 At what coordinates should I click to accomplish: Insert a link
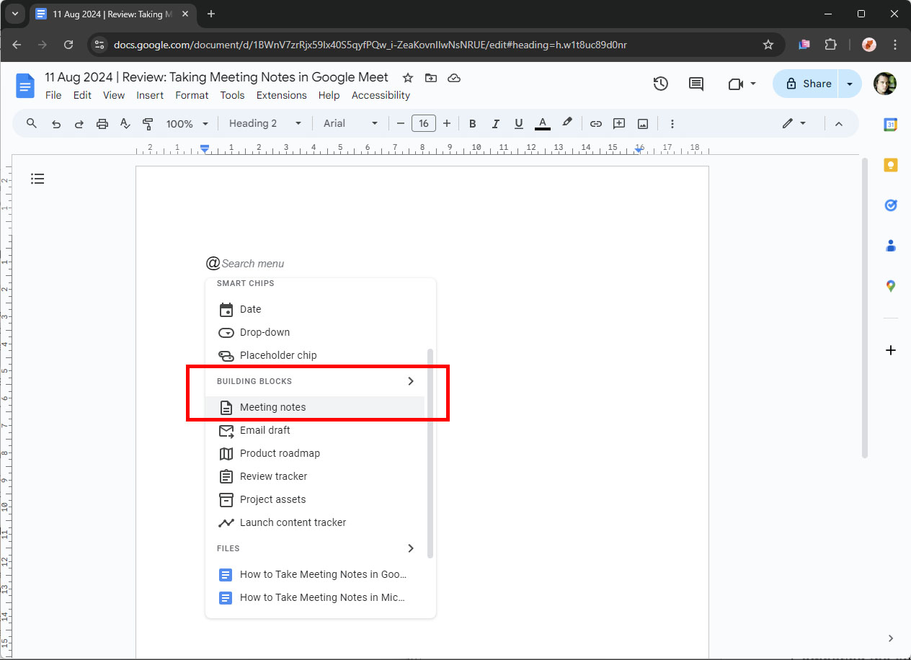coord(596,124)
